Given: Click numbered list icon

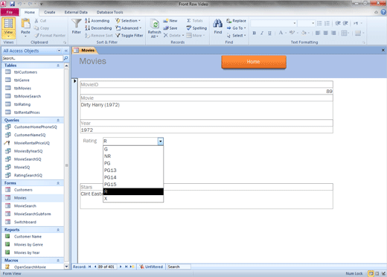Looking at the screenshot, I should 327,23.
